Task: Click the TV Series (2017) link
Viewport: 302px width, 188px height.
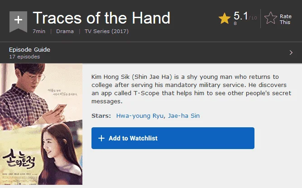Action: [x=106, y=31]
